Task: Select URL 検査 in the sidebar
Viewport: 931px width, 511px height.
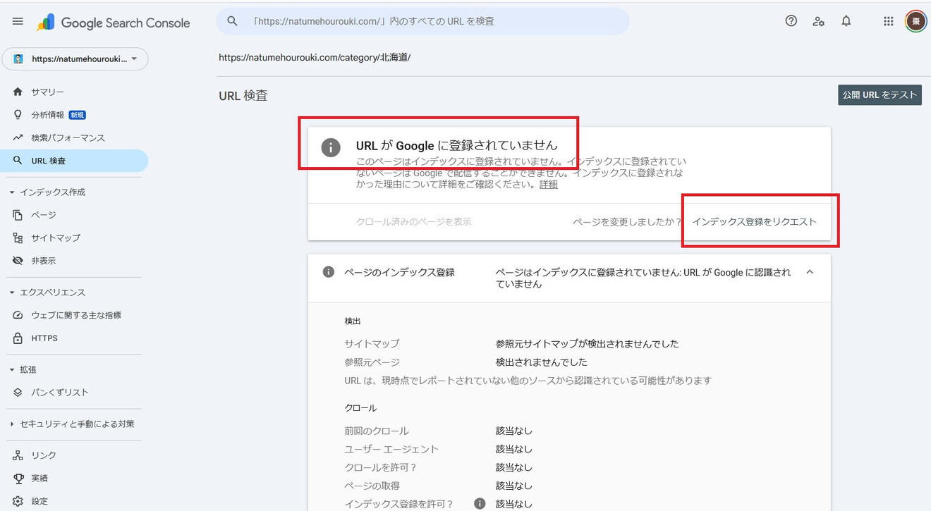Action: [x=74, y=161]
